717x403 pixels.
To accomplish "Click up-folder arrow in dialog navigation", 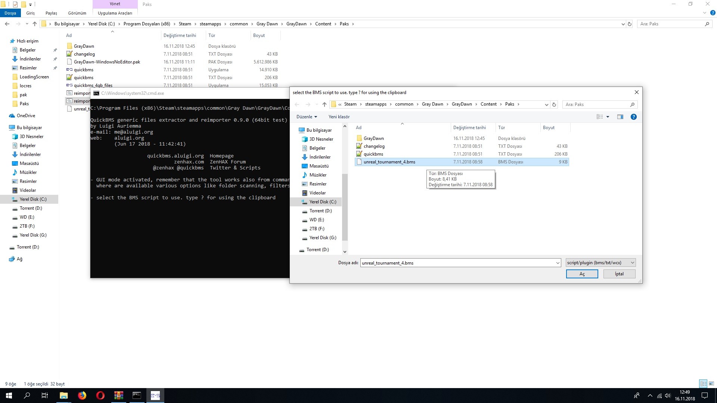I will [325, 104].
